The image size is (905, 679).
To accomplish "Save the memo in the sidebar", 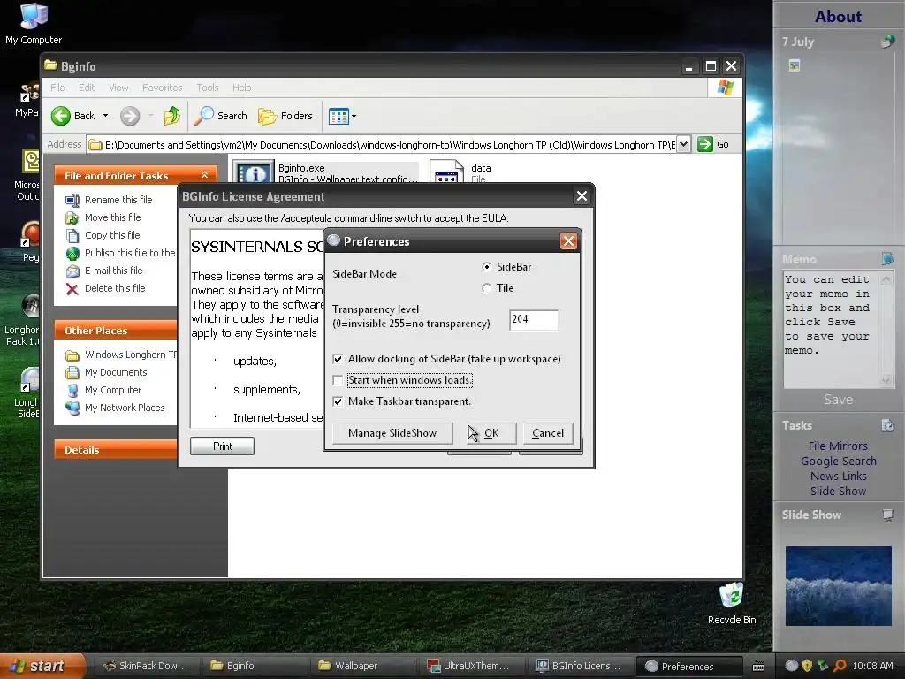I will (x=838, y=400).
